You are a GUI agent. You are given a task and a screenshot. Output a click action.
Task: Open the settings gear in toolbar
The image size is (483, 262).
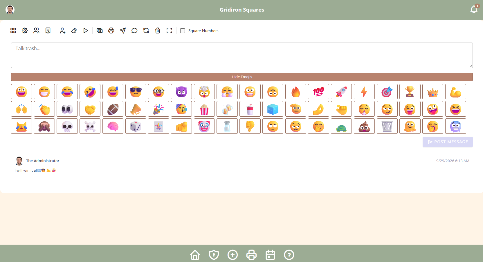click(x=25, y=31)
